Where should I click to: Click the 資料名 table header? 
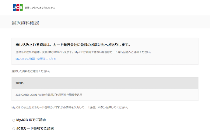click(x=105, y=83)
